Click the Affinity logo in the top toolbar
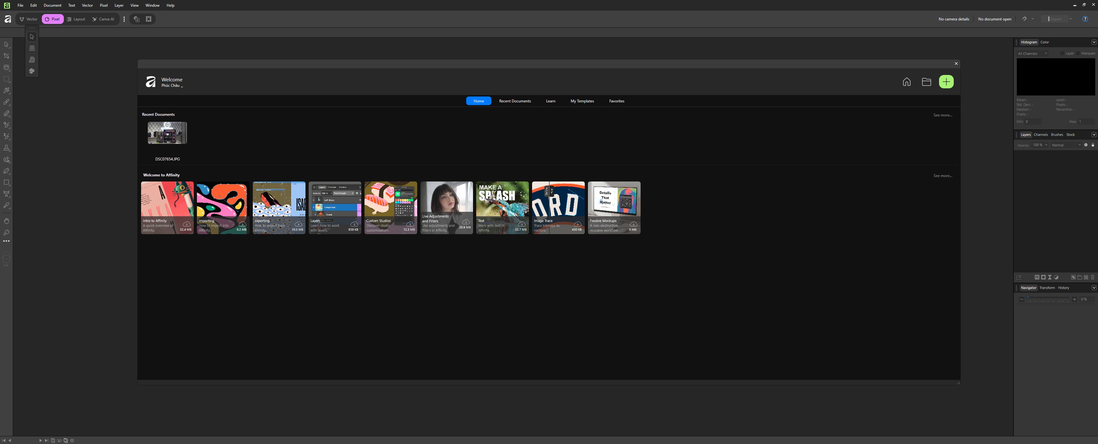Viewport: 1098px width, 444px height. pyautogui.click(x=8, y=19)
